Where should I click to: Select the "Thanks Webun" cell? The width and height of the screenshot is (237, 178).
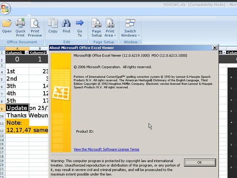27,115
